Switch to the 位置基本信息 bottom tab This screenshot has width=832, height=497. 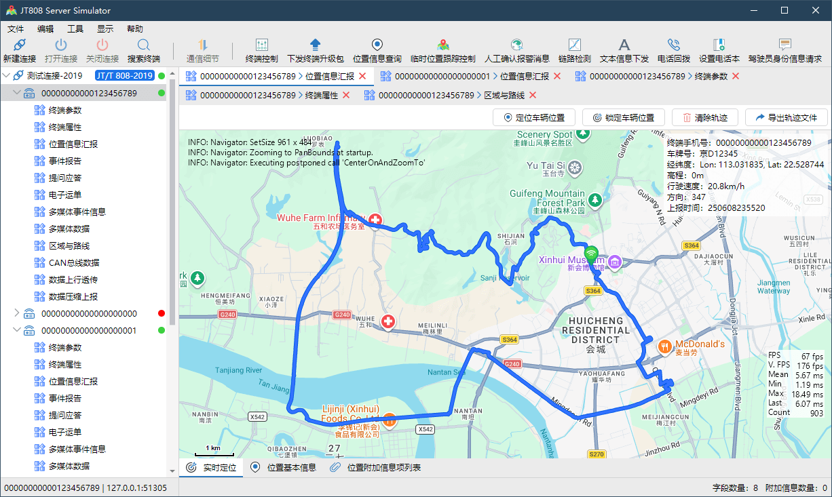coord(284,467)
